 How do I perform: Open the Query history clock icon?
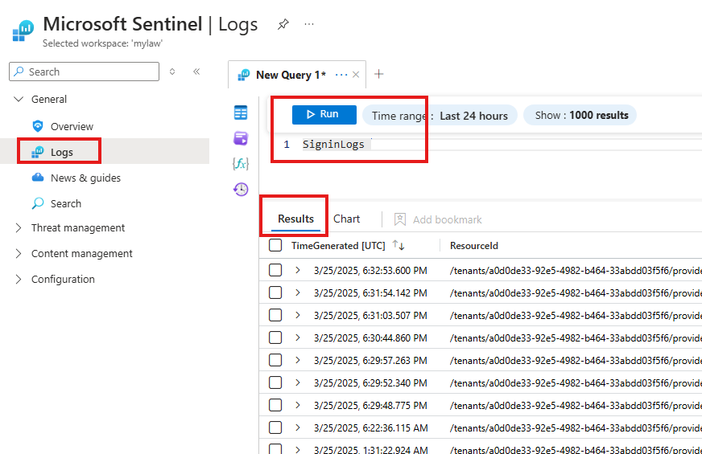coord(241,189)
